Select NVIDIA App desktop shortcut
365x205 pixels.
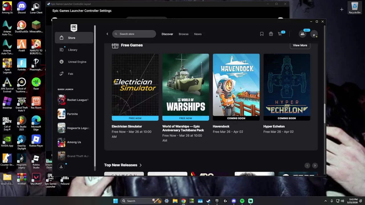click(7, 141)
